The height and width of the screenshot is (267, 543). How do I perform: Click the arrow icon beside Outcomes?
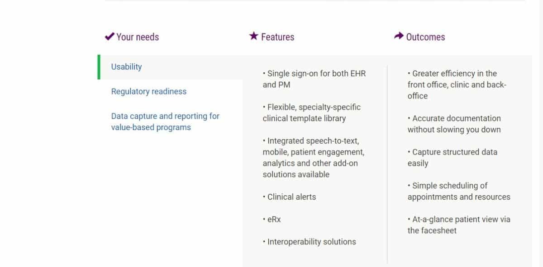point(399,36)
